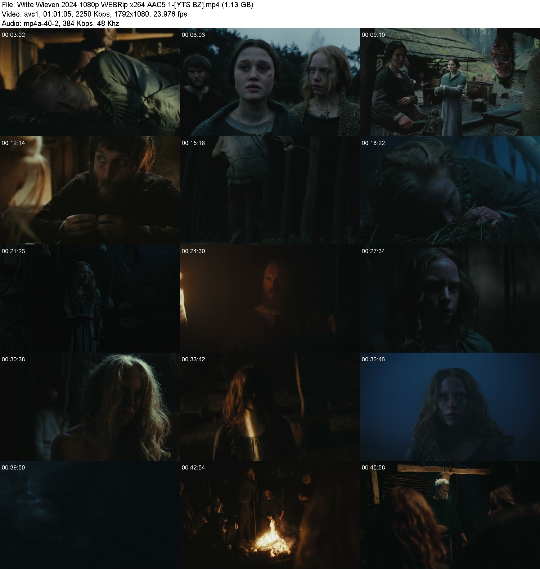Click the 00:15:18 timestamp label

coord(193,143)
